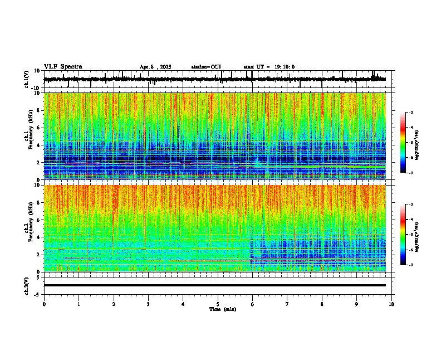Click the ch.1 voltage waveform trace
Screen dimensions: 441x341
click(x=214, y=79)
